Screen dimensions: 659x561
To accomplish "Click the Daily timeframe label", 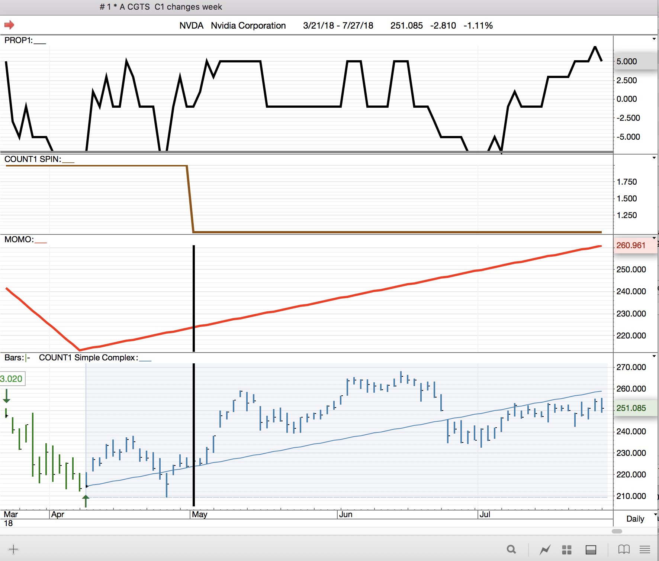I will (635, 519).
